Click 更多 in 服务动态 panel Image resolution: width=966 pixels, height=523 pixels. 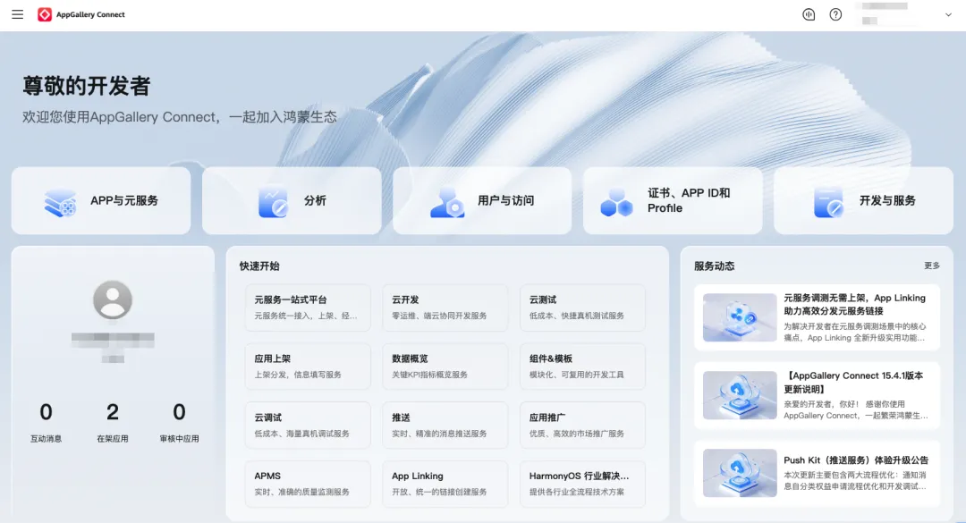click(x=931, y=266)
